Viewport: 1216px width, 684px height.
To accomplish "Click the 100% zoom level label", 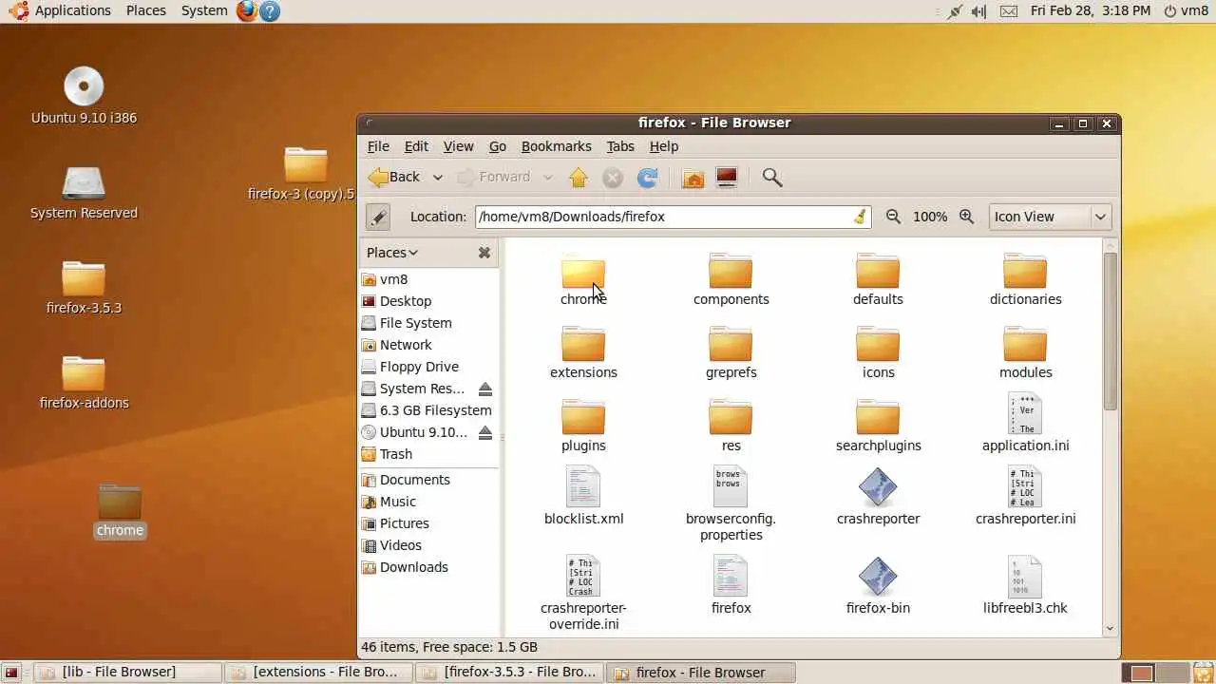I will 930,217.
